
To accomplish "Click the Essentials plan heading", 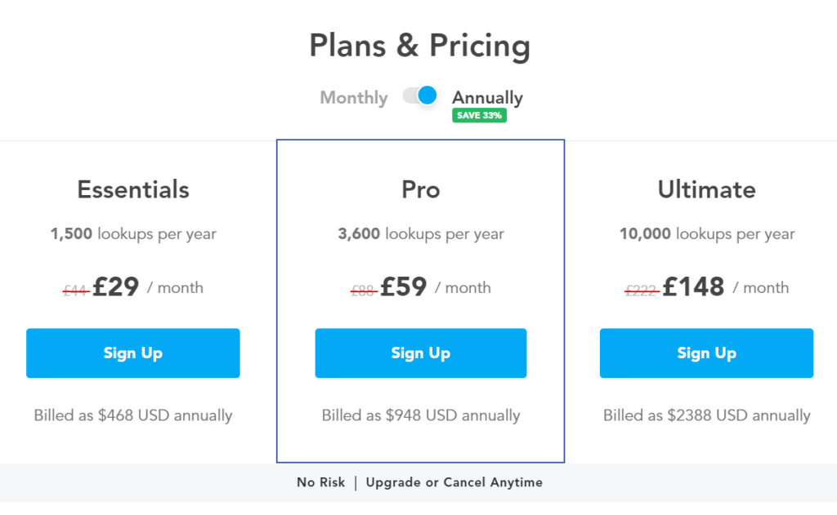I will pos(133,189).
